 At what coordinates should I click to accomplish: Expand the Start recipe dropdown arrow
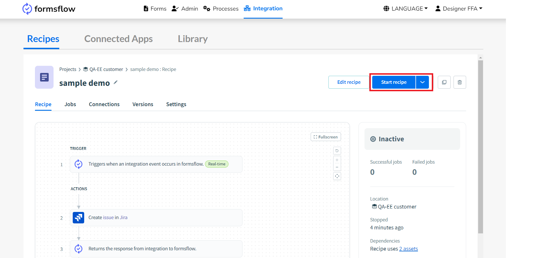422,82
